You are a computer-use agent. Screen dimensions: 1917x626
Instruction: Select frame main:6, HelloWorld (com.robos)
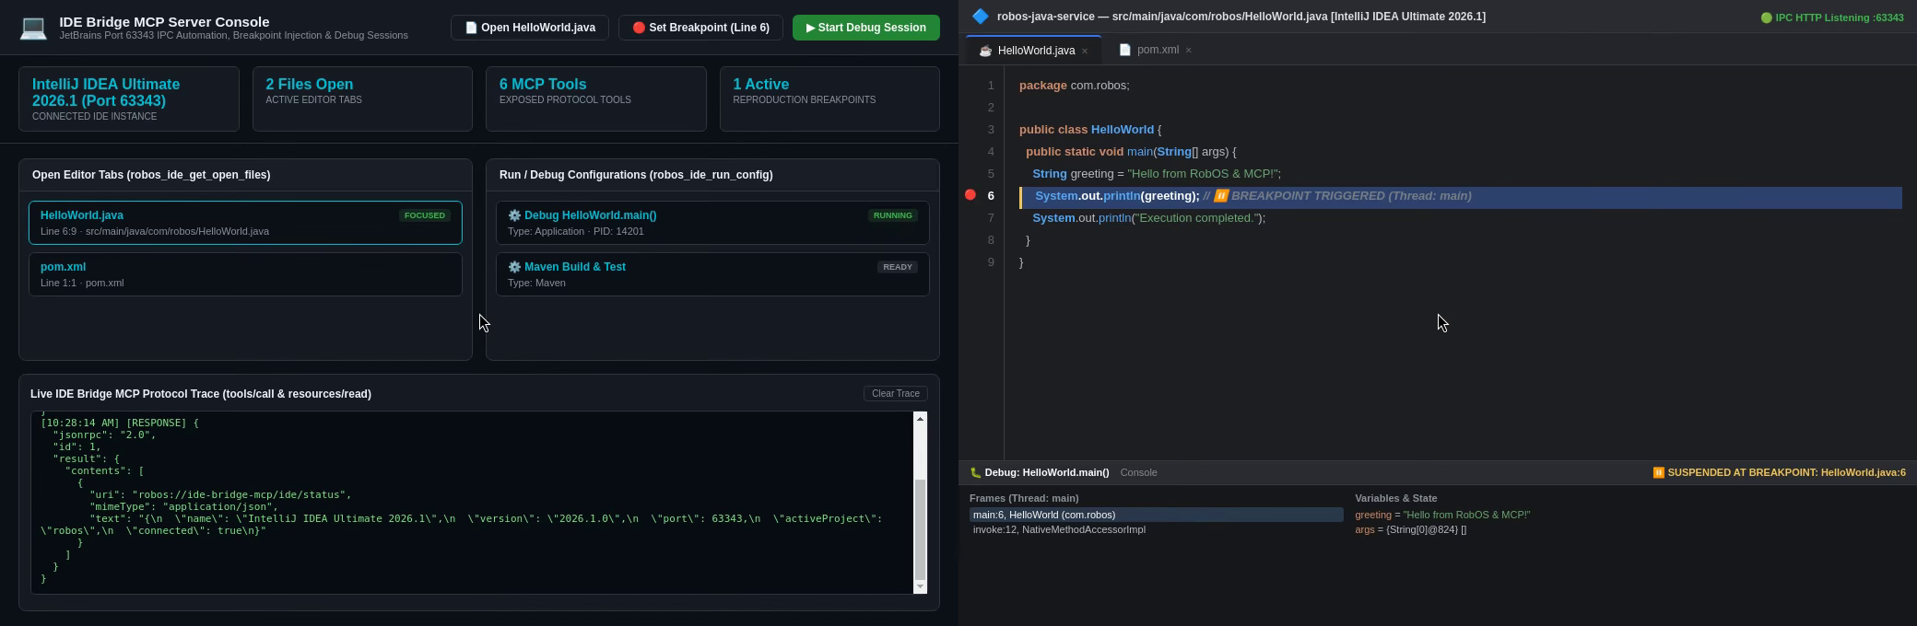pyautogui.click(x=1157, y=515)
